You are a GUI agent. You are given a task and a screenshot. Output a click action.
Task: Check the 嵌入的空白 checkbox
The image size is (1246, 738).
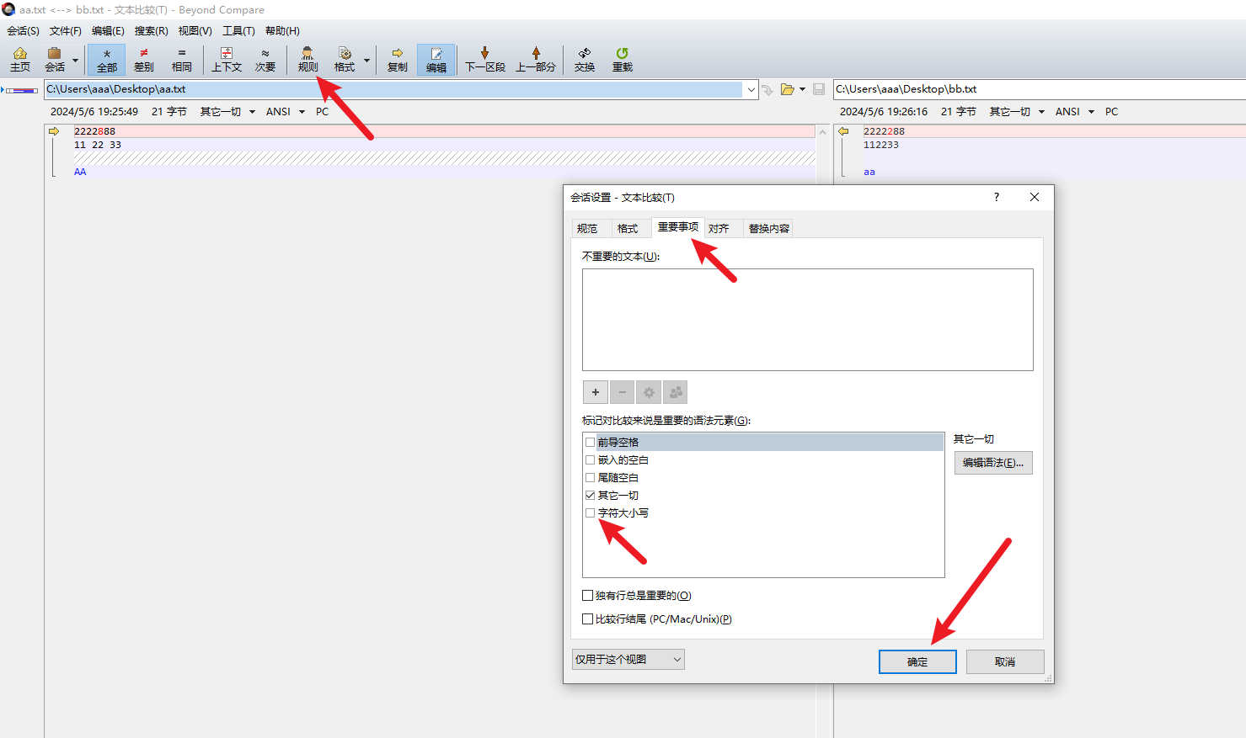[591, 460]
